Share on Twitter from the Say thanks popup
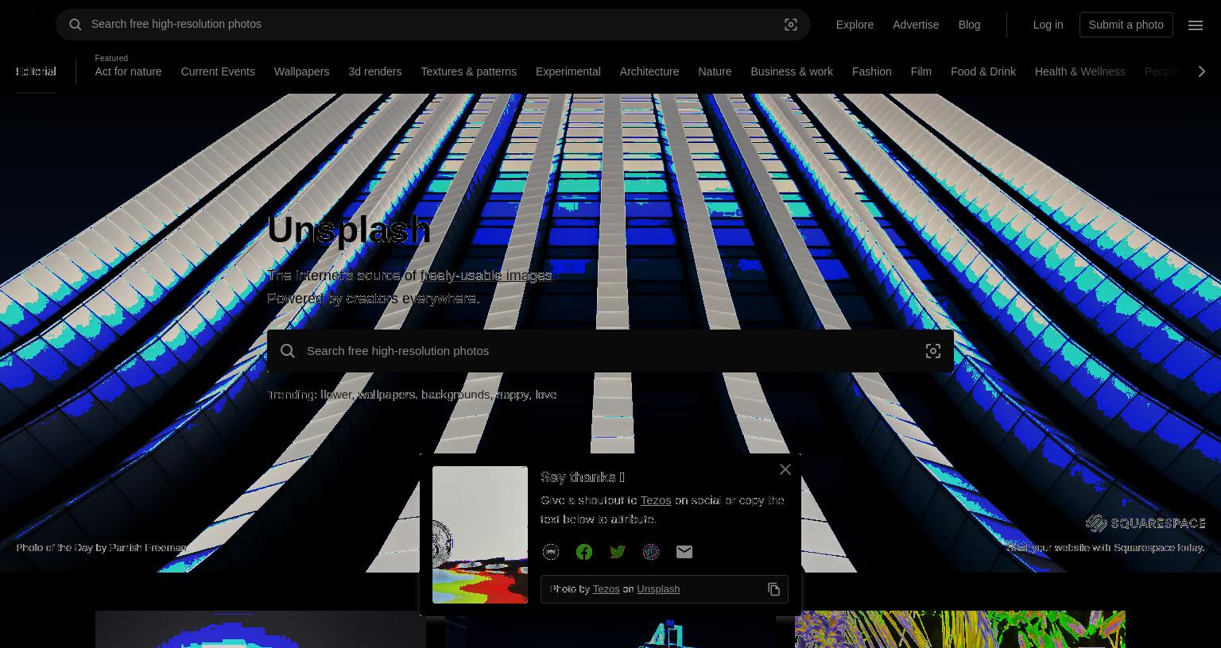Screen dimensions: 1221x648 point(618,552)
